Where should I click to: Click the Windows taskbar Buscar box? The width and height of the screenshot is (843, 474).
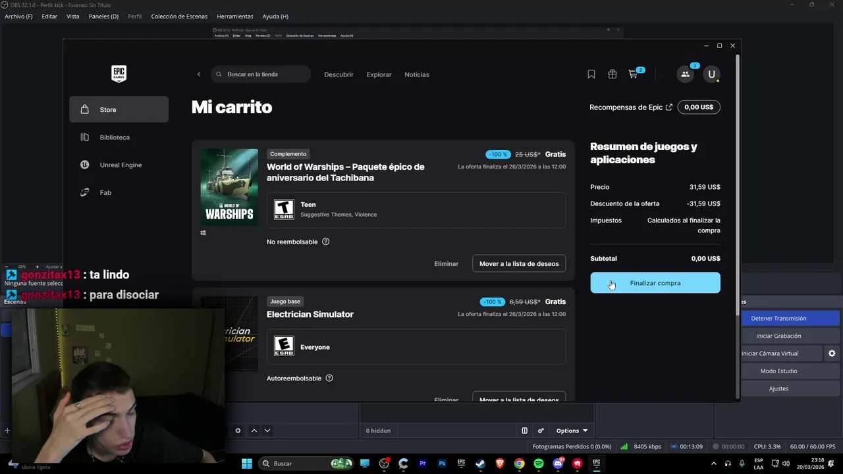click(307, 463)
